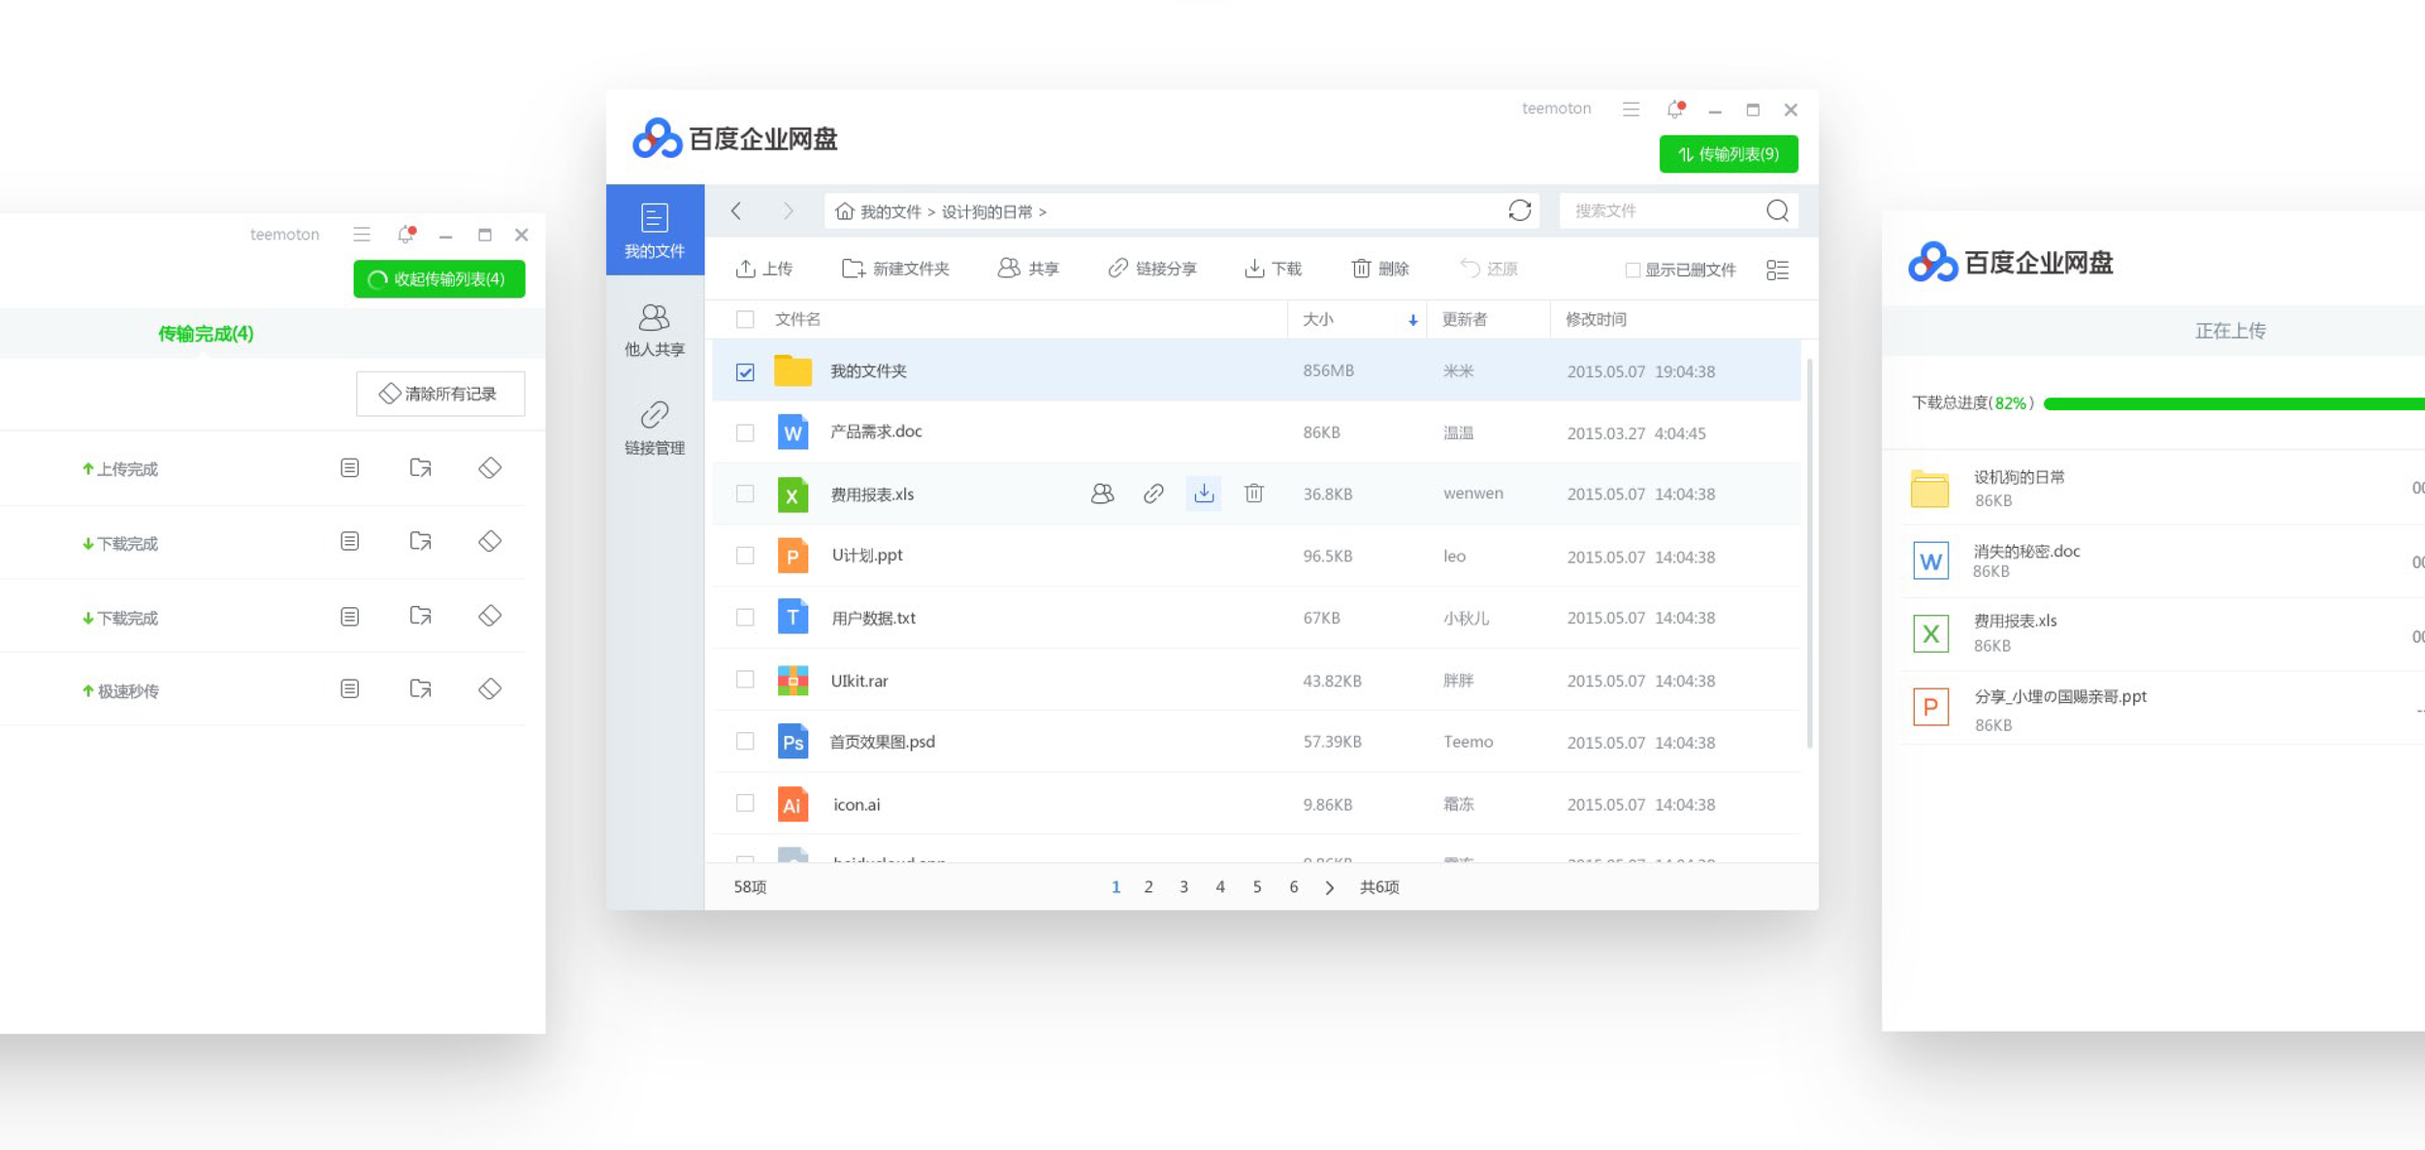Create a new folder from toolbar
The height and width of the screenshot is (1150, 2425).
click(x=895, y=269)
